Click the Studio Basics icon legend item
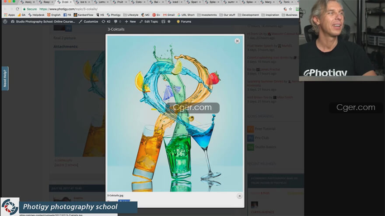385x216 pixels. 262,147
